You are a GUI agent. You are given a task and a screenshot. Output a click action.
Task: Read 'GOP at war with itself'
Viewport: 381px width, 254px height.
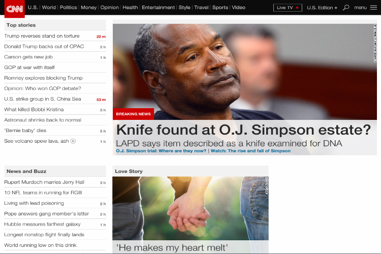(29, 68)
